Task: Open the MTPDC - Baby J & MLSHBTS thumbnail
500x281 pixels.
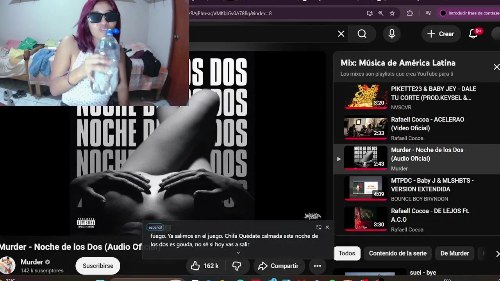Action: [x=366, y=189]
